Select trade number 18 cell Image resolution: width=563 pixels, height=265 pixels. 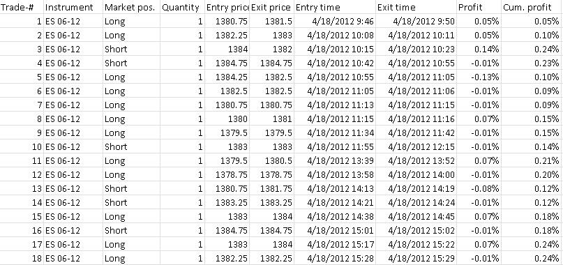(22, 258)
